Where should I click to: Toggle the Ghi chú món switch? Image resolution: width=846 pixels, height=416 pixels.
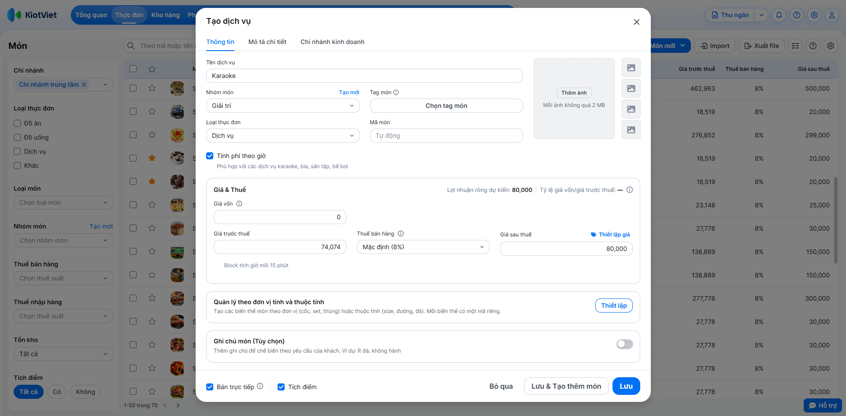[x=624, y=344]
